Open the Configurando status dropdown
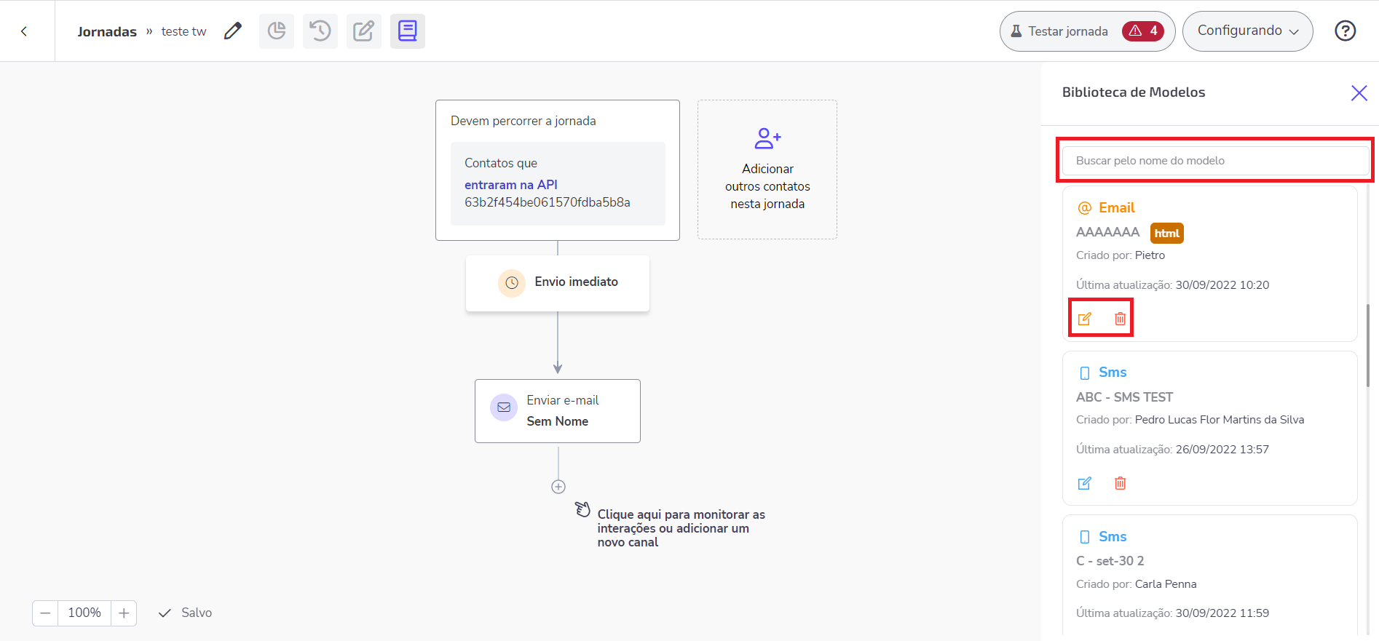 [x=1247, y=31]
